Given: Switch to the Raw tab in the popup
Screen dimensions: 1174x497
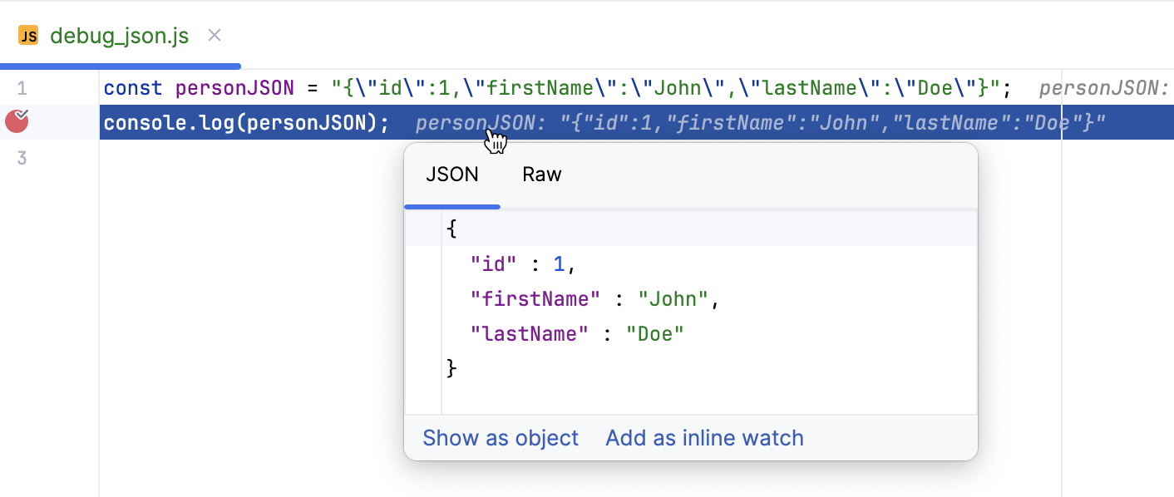Looking at the screenshot, I should (x=541, y=175).
